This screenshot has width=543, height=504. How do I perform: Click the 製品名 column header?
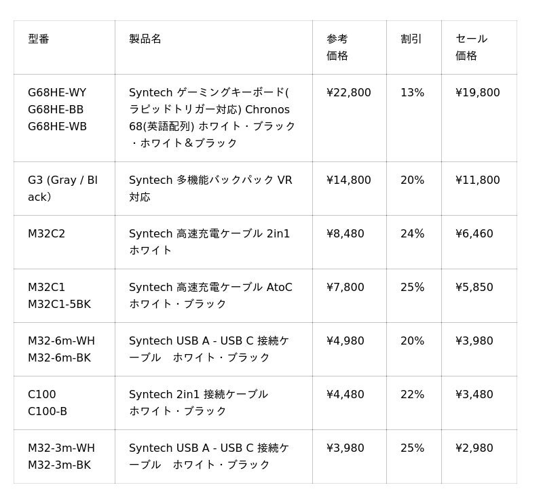pos(145,39)
